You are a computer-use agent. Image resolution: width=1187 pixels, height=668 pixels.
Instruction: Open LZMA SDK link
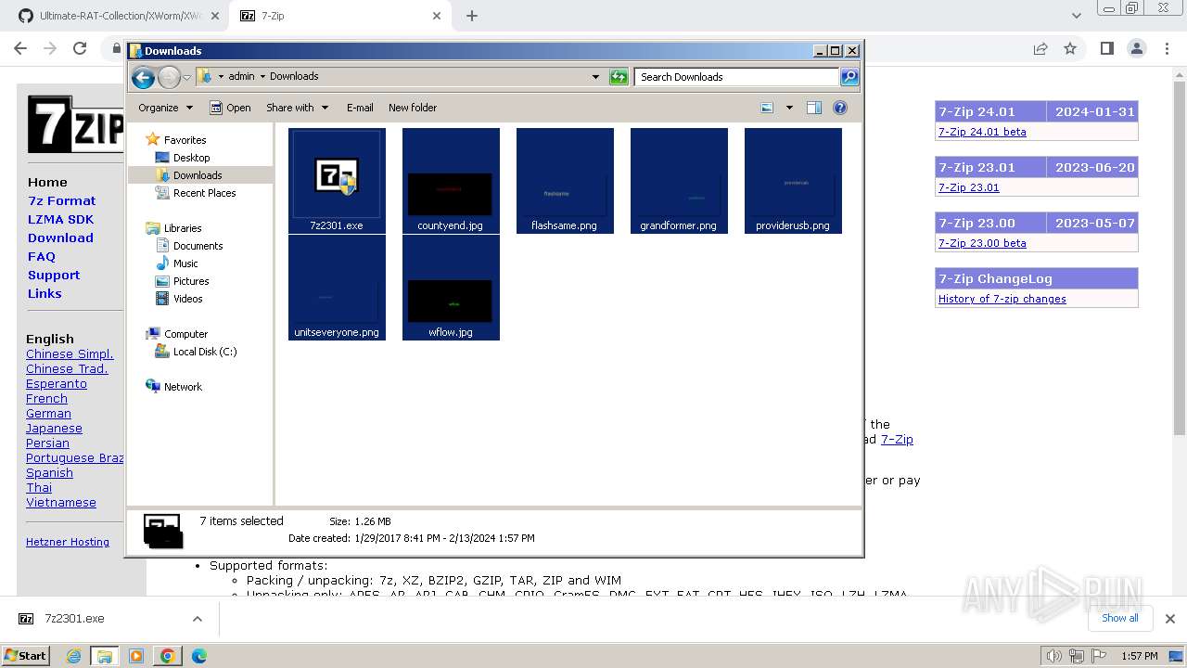[x=60, y=219]
